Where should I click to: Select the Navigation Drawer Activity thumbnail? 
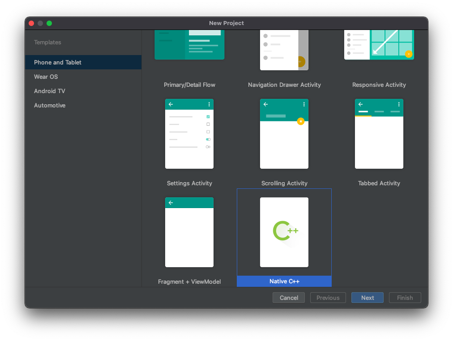point(284,50)
